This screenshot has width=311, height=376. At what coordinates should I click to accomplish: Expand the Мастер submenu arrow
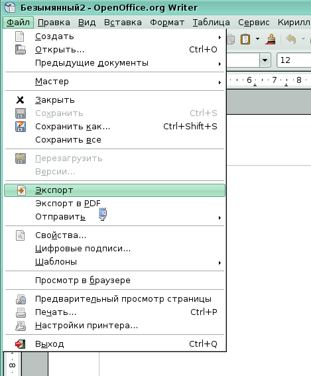click(x=219, y=82)
